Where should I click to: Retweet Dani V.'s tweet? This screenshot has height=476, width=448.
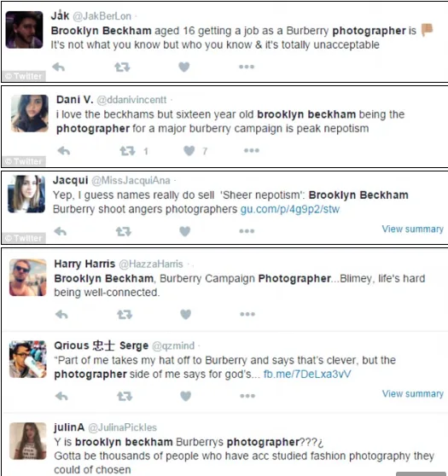pyautogui.click(x=127, y=151)
